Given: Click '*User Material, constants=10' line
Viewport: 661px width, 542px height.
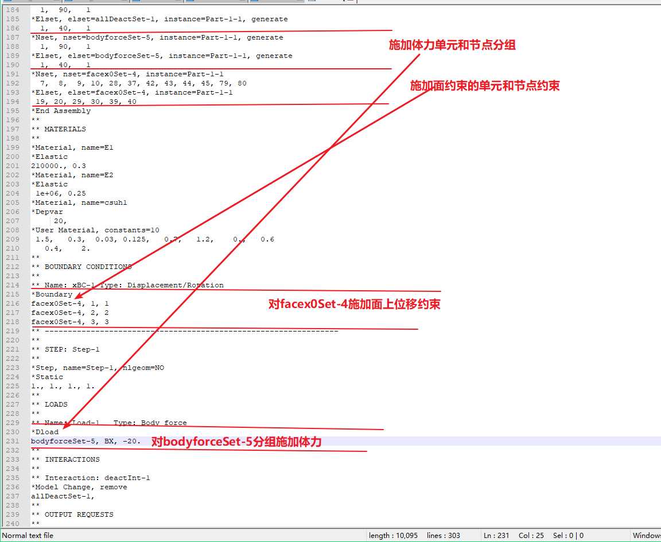Looking at the screenshot, I should point(95,230).
